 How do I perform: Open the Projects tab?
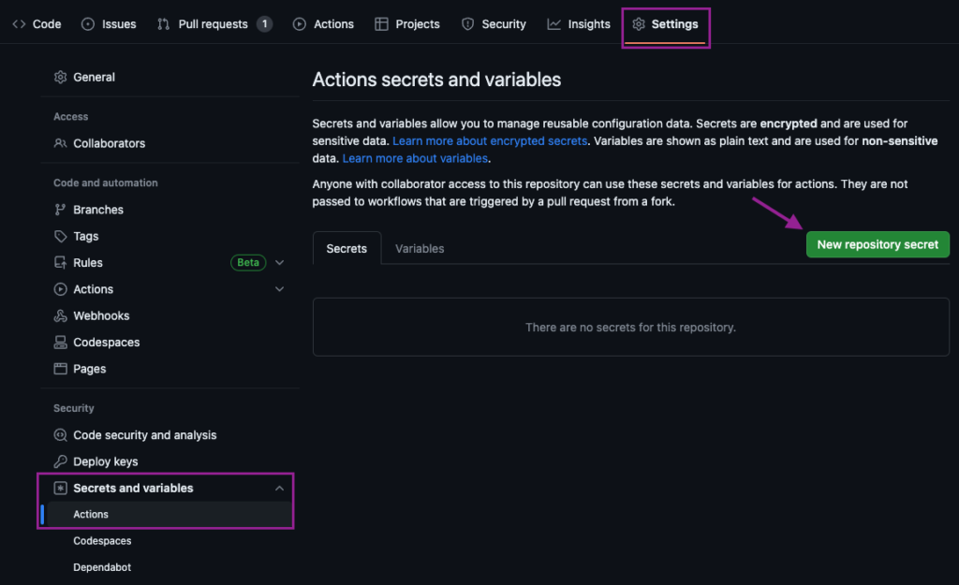coord(407,23)
